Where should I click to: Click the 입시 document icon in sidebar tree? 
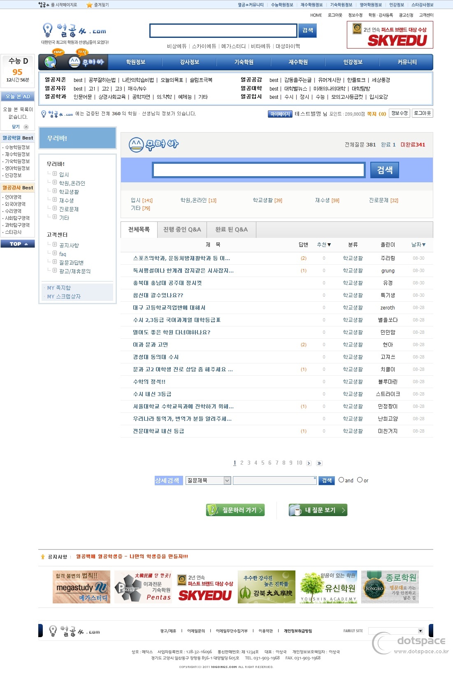click(55, 174)
